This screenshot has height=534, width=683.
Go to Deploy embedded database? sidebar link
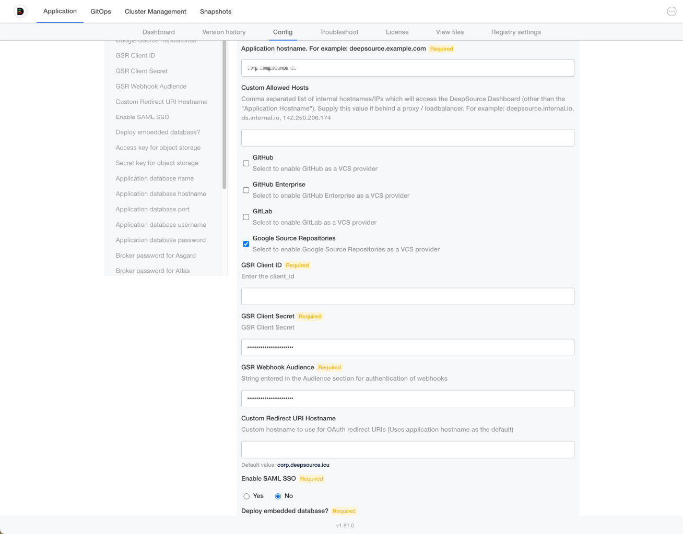pyautogui.click(x=158, y=132)
